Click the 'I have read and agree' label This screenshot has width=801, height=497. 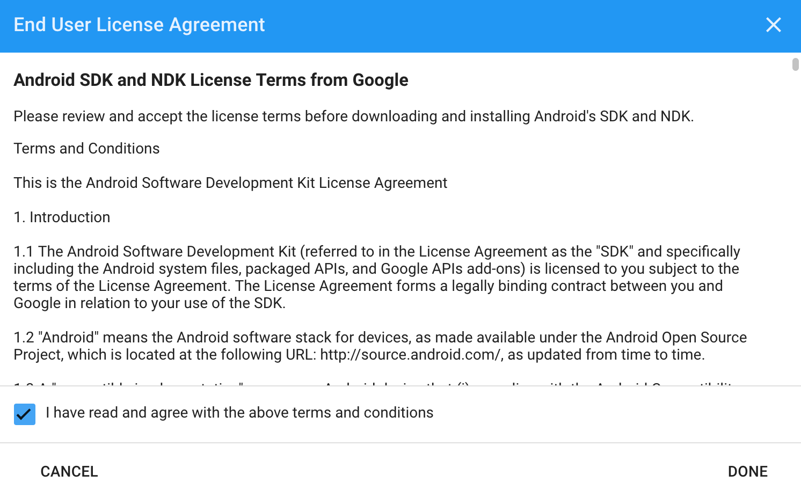(239, 412)
